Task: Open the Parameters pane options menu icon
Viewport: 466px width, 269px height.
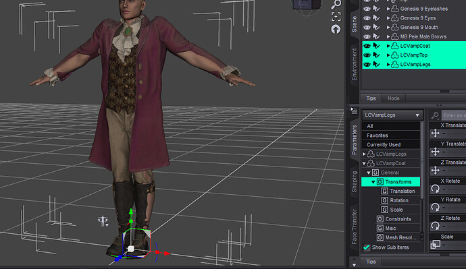Action: pyautogui.click(x=354, y=111)
